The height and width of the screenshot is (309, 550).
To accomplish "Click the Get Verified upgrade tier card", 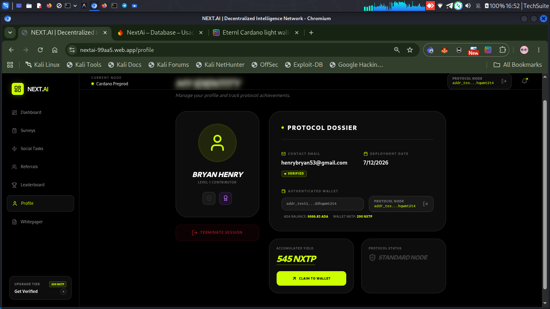I will (x=40, y=288).
